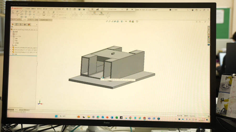236x132 pixels.
Task: Choose the Corner Rectangle sketch tool
Action: tap(22, 14)
